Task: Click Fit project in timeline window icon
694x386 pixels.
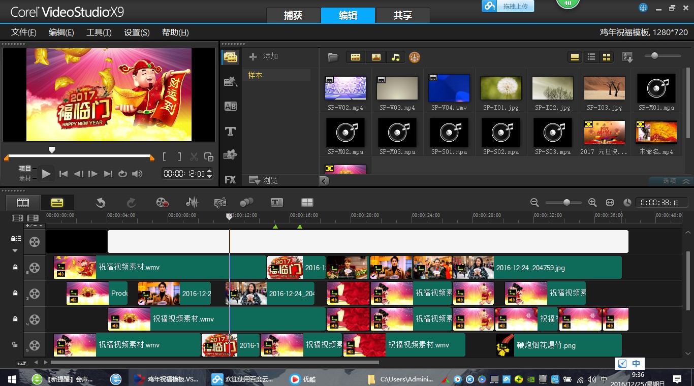Action: (610, 202)
